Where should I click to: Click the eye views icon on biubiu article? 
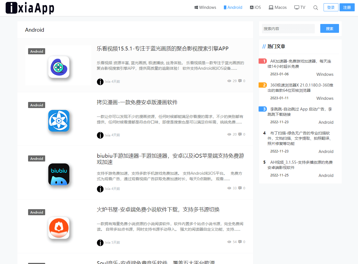point(229,188)
